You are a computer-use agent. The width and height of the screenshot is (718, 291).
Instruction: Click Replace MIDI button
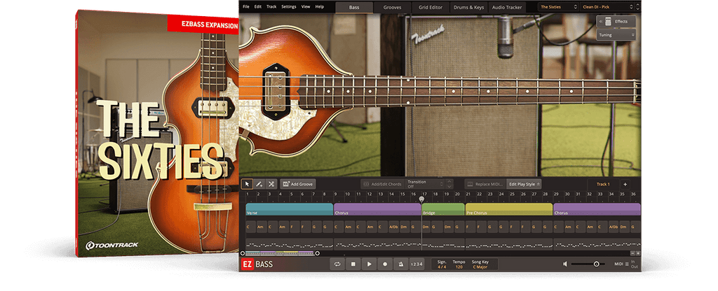(x=485, y=184)
